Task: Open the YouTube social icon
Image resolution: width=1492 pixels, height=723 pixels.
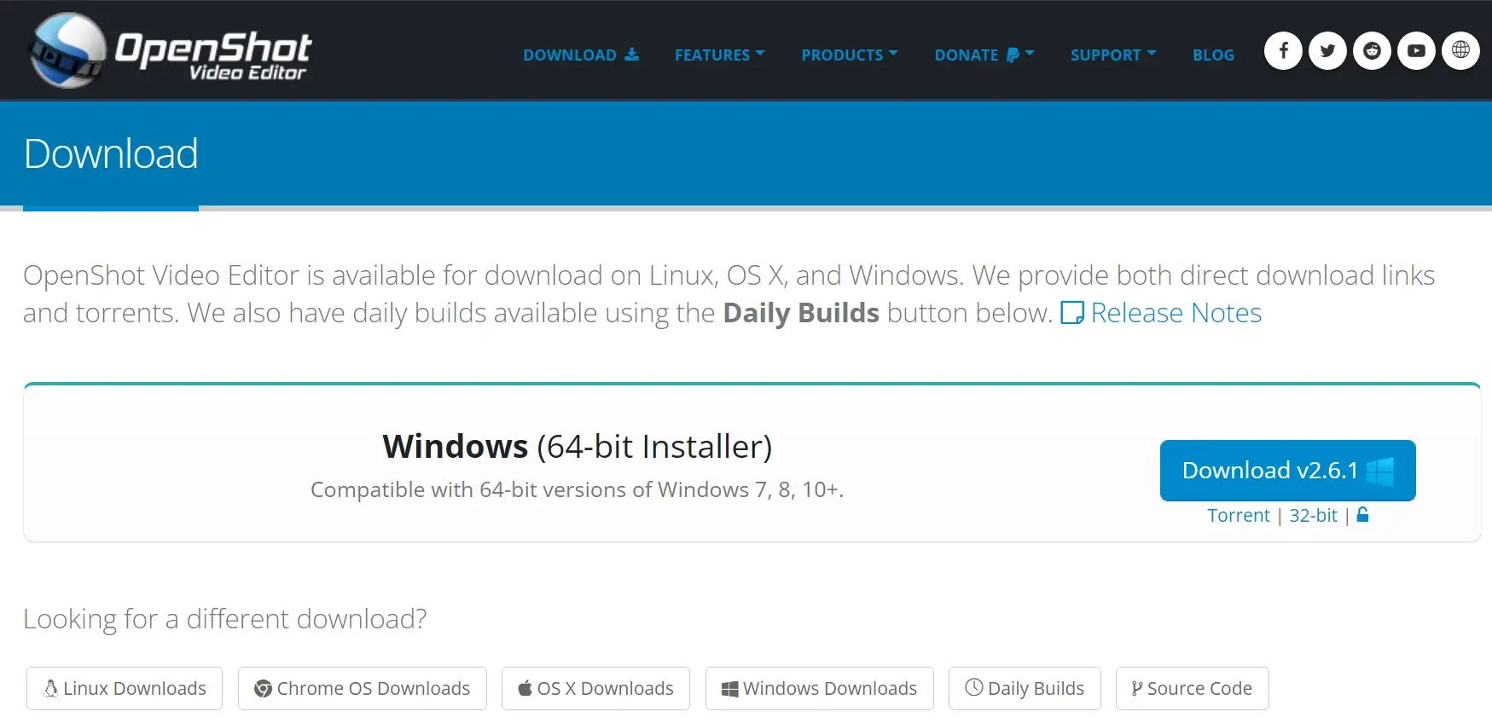Action: click(1416, 51)
